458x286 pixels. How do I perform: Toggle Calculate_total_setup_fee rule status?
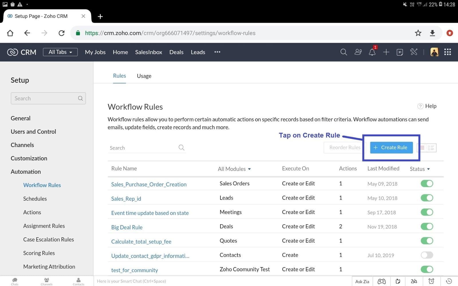427,241
